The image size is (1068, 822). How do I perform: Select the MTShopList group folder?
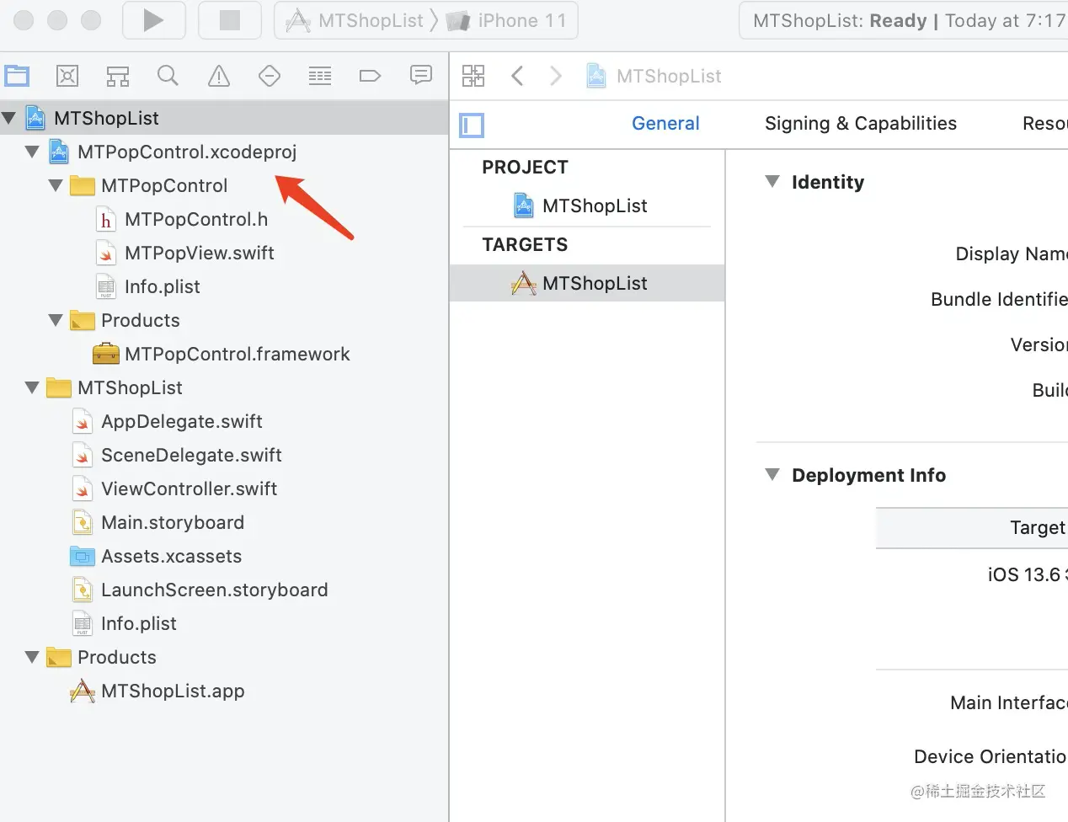tap(130, 387)
